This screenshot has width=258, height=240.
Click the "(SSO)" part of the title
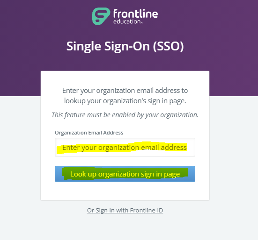click(168, 46)
